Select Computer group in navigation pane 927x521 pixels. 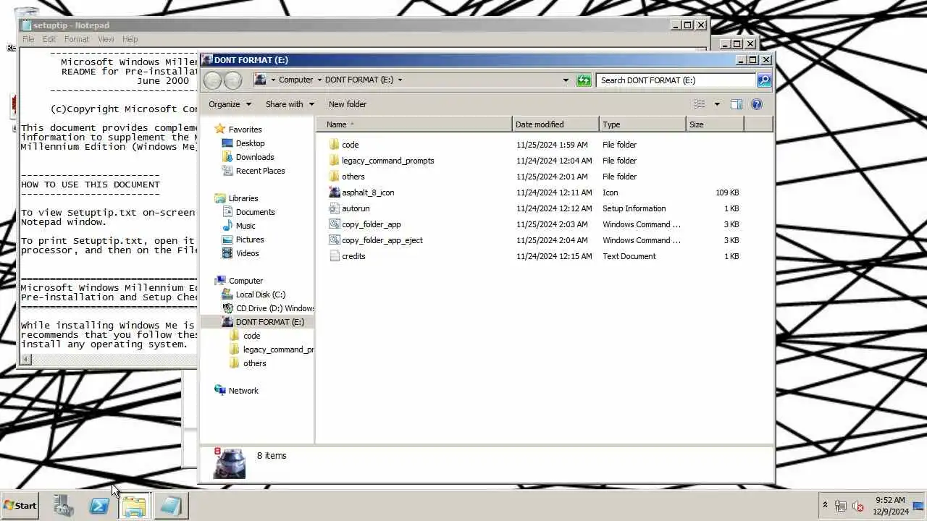pyautogui.click(x=246, y=281)
